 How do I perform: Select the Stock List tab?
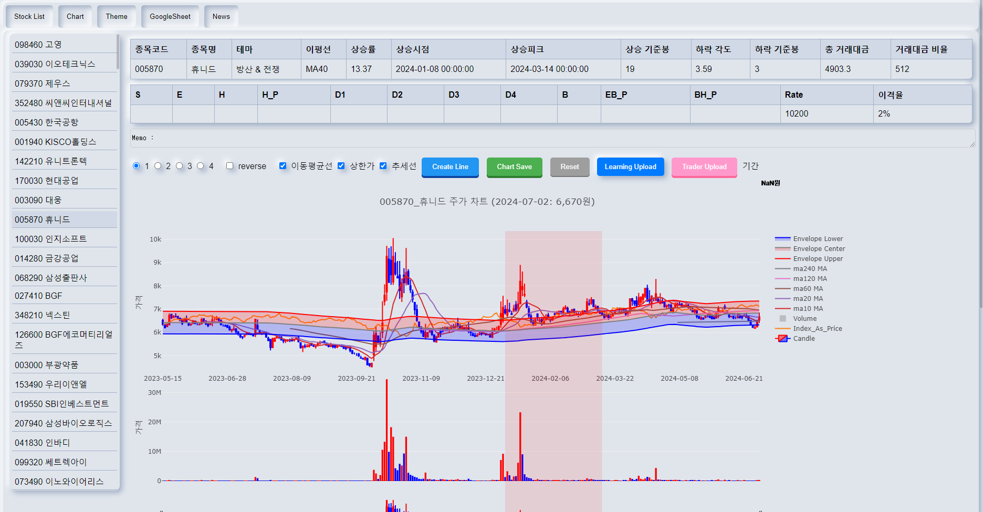tap(29, 16)
